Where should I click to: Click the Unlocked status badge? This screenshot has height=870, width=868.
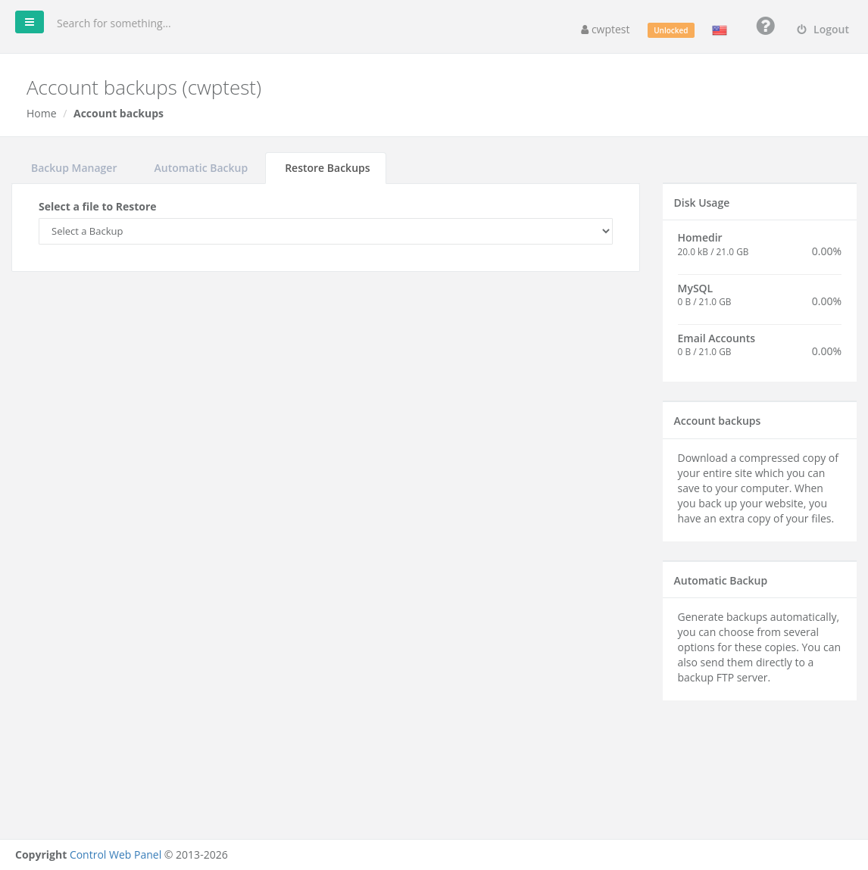click(670, 30)
